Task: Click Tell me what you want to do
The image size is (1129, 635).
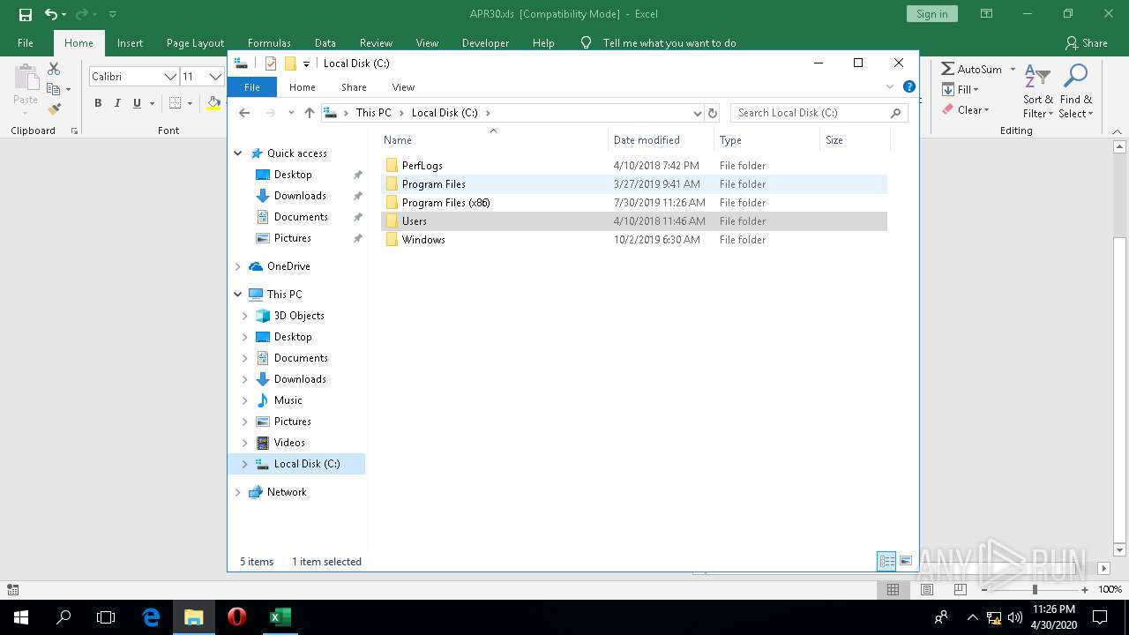Action: (x=669, y=43)
